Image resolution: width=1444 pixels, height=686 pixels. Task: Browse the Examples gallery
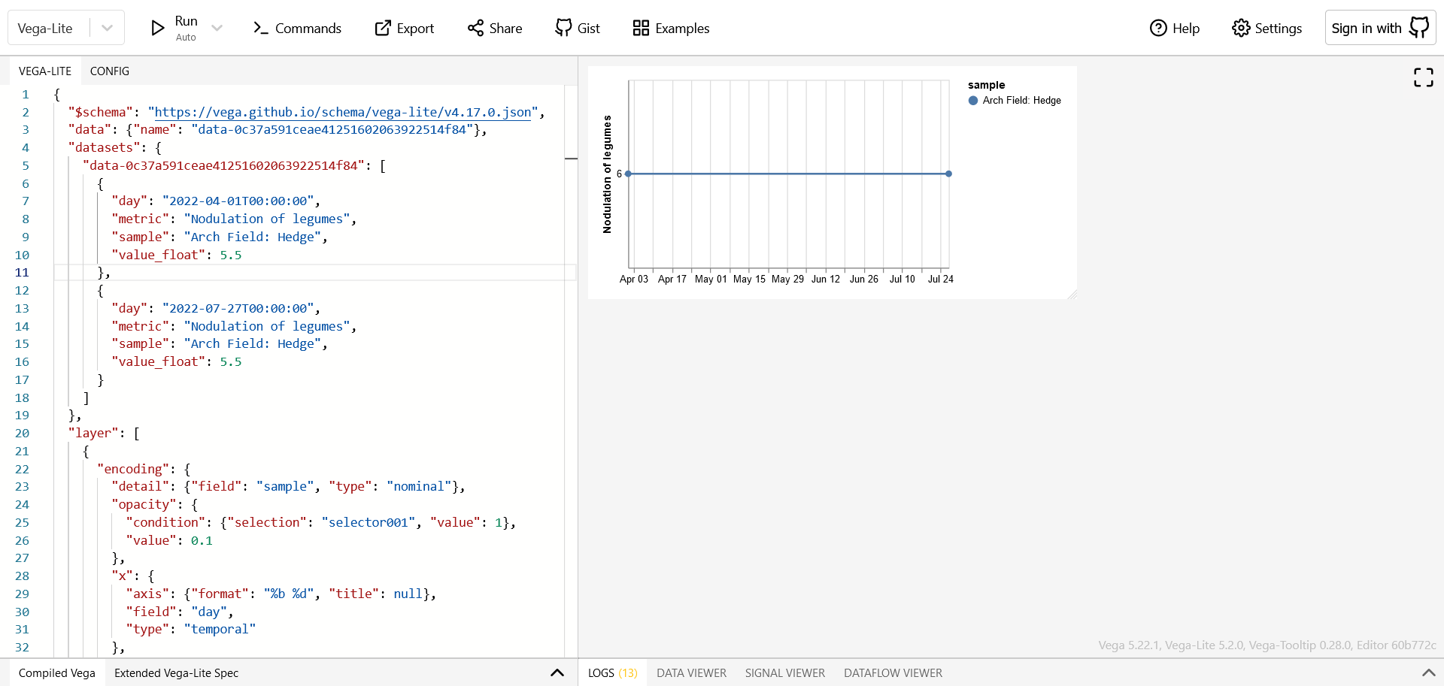pyautogui.click(x=671, y=28)
